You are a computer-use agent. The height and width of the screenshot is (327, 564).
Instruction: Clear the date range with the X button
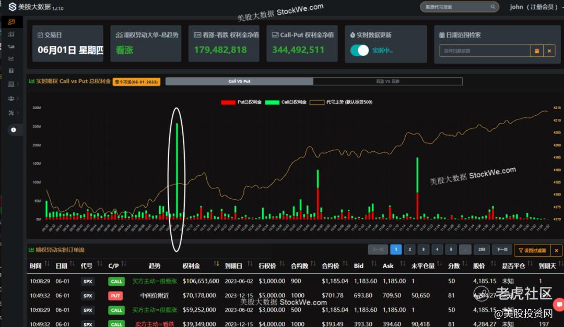point(549,51)
